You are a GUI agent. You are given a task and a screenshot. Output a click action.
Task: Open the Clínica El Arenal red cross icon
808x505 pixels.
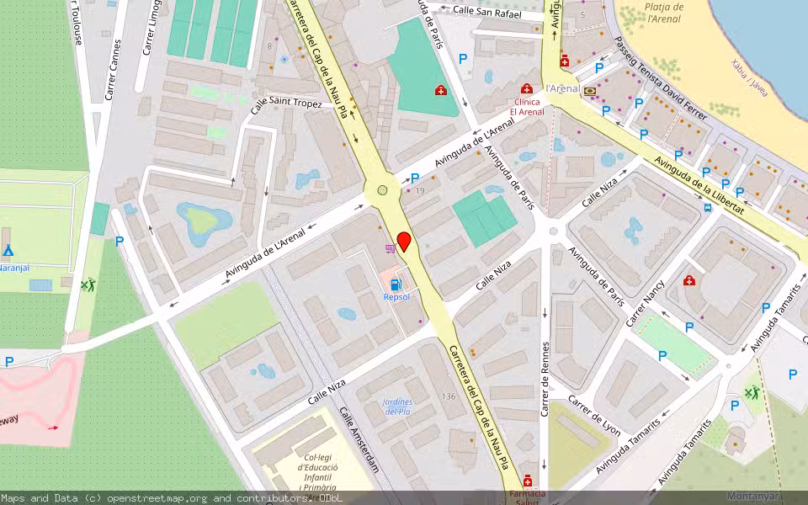coord(526,88)
